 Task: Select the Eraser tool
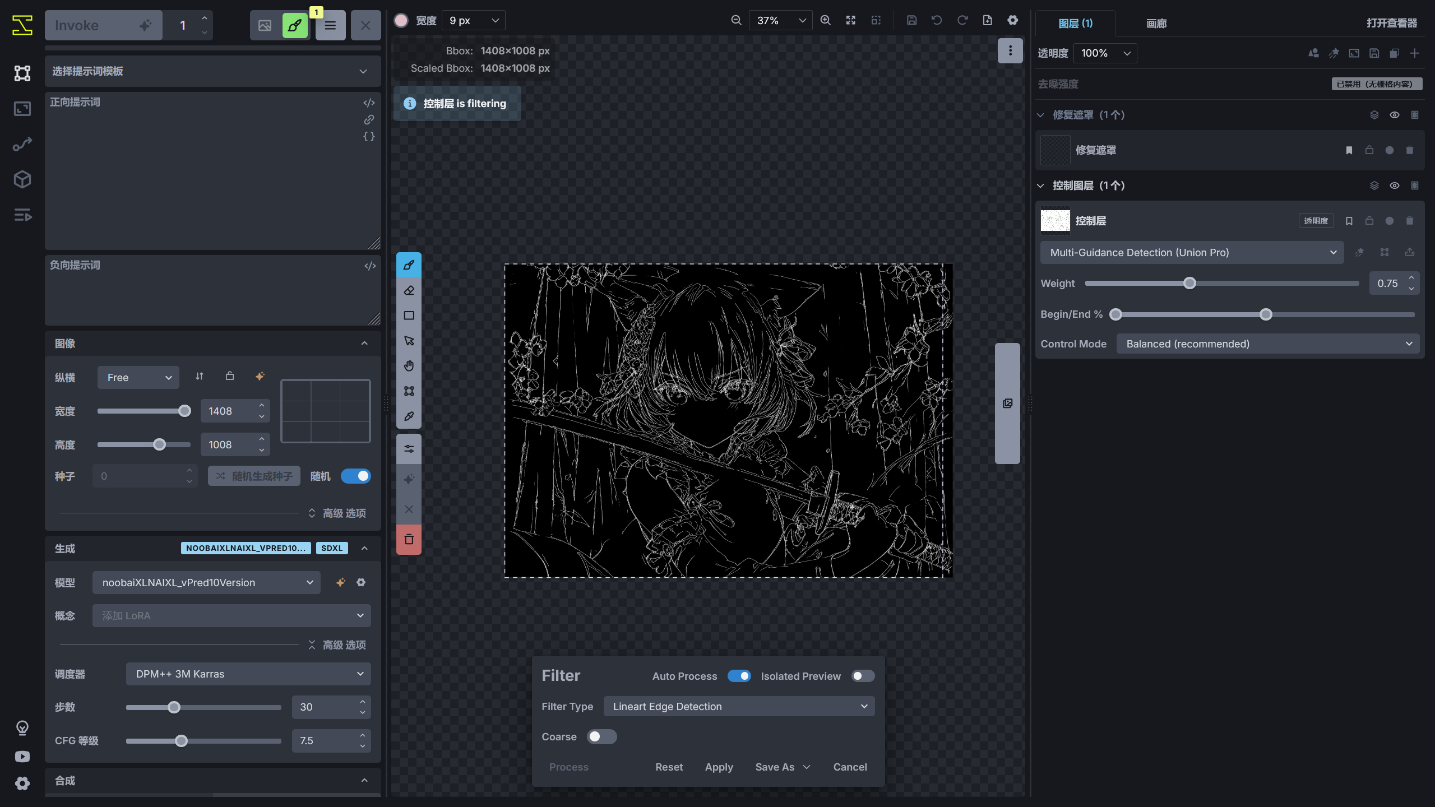(x=409, y=290)
